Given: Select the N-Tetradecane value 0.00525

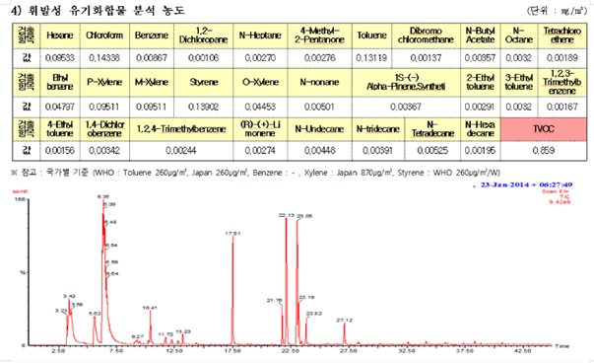Looking at the screenshot, I should tap(432, 151).
